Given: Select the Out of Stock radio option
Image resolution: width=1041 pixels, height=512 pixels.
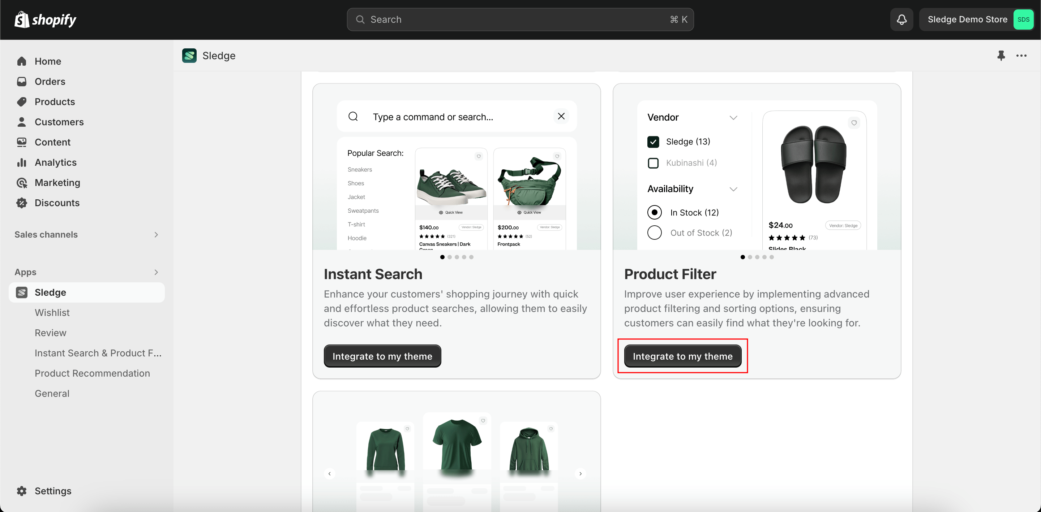Looking at the screenshot, I should (x=654, y=233).
